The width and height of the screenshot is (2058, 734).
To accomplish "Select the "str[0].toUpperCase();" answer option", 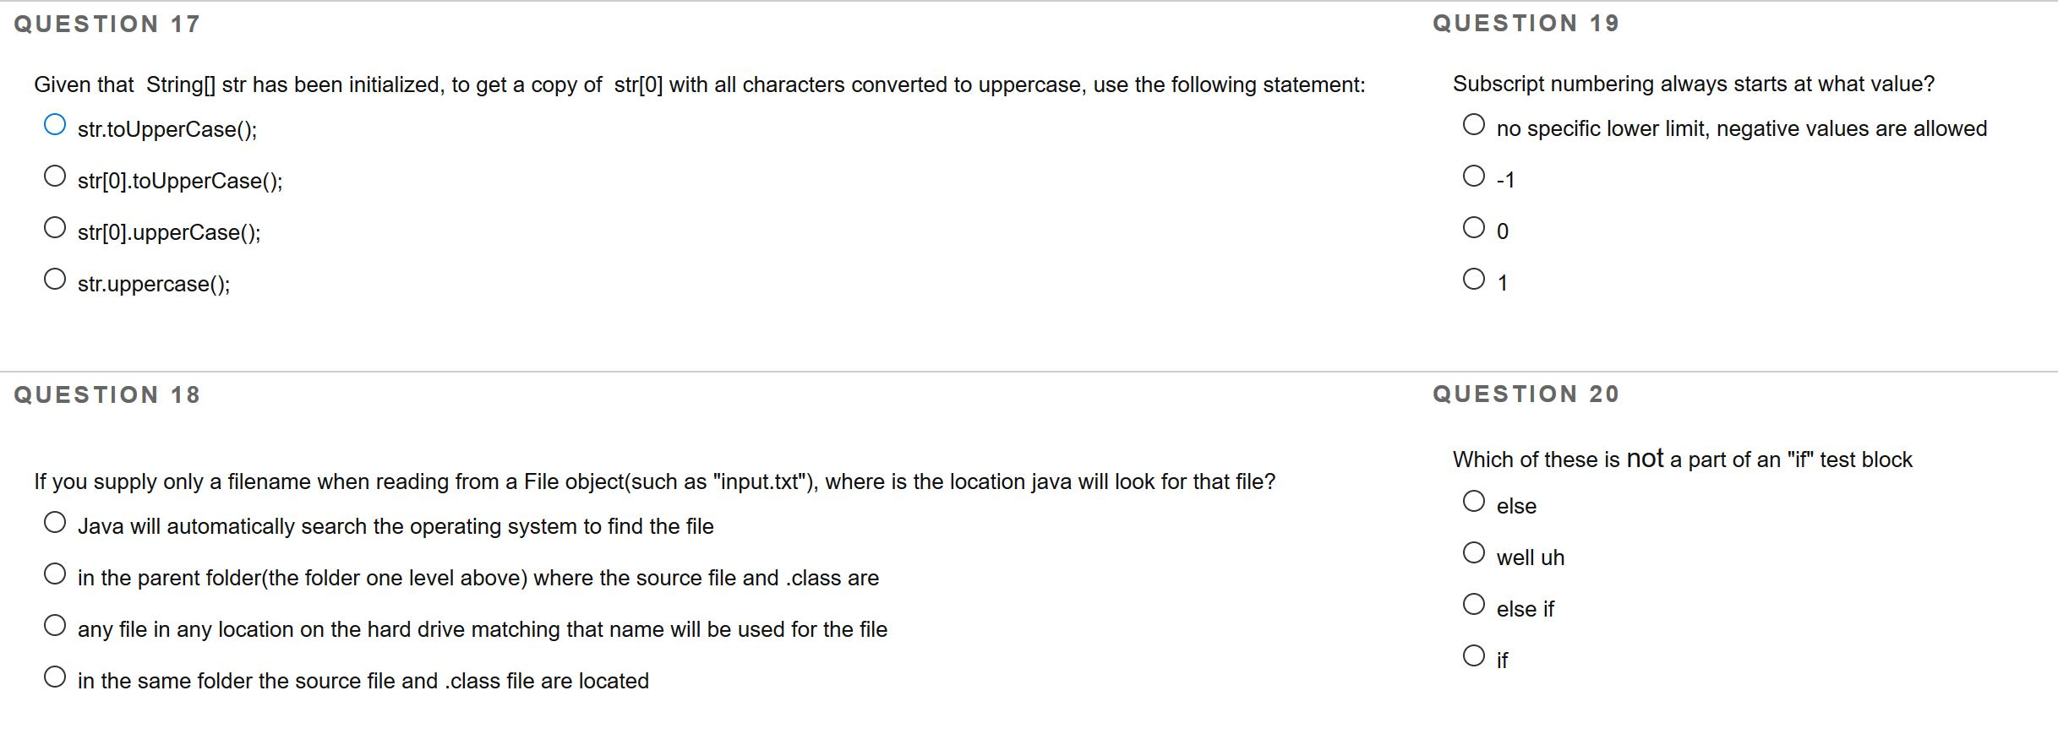I will point(55,176).
